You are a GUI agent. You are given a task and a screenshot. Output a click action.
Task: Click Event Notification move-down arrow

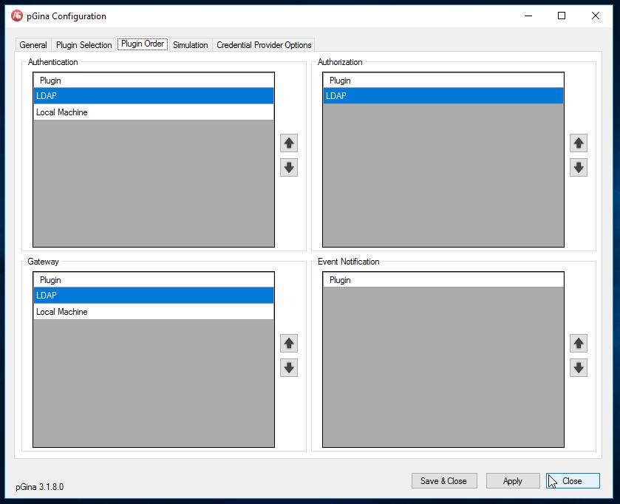(579, 368)
